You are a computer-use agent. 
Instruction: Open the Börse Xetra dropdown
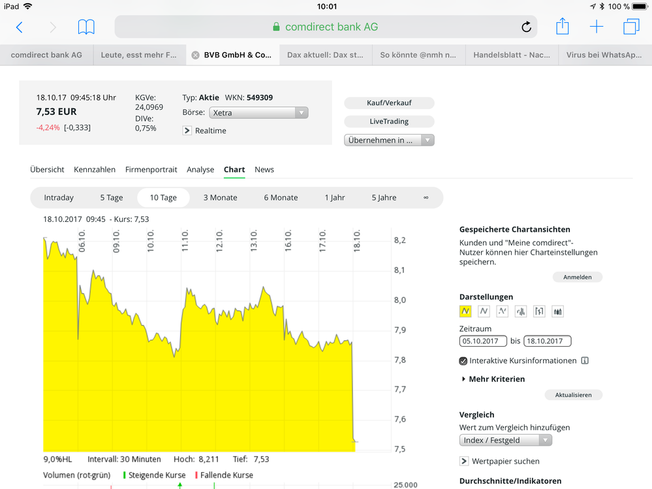click(x=258, y=113)
